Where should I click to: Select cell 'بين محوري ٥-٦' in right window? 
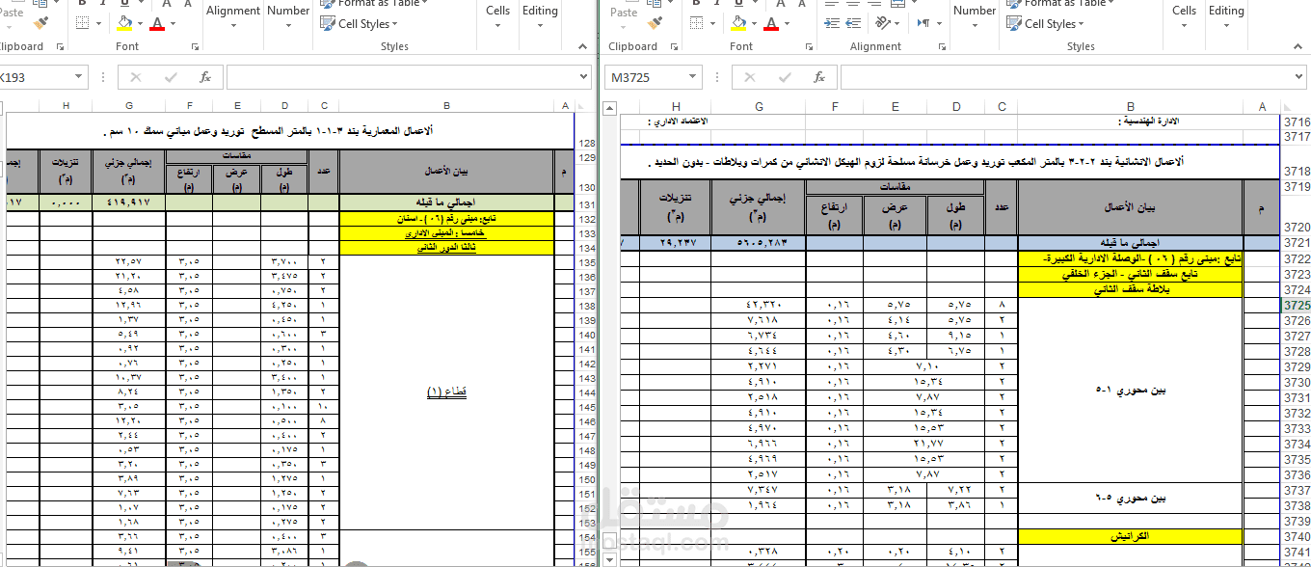pyautogui.click(x=1130, y=499)
